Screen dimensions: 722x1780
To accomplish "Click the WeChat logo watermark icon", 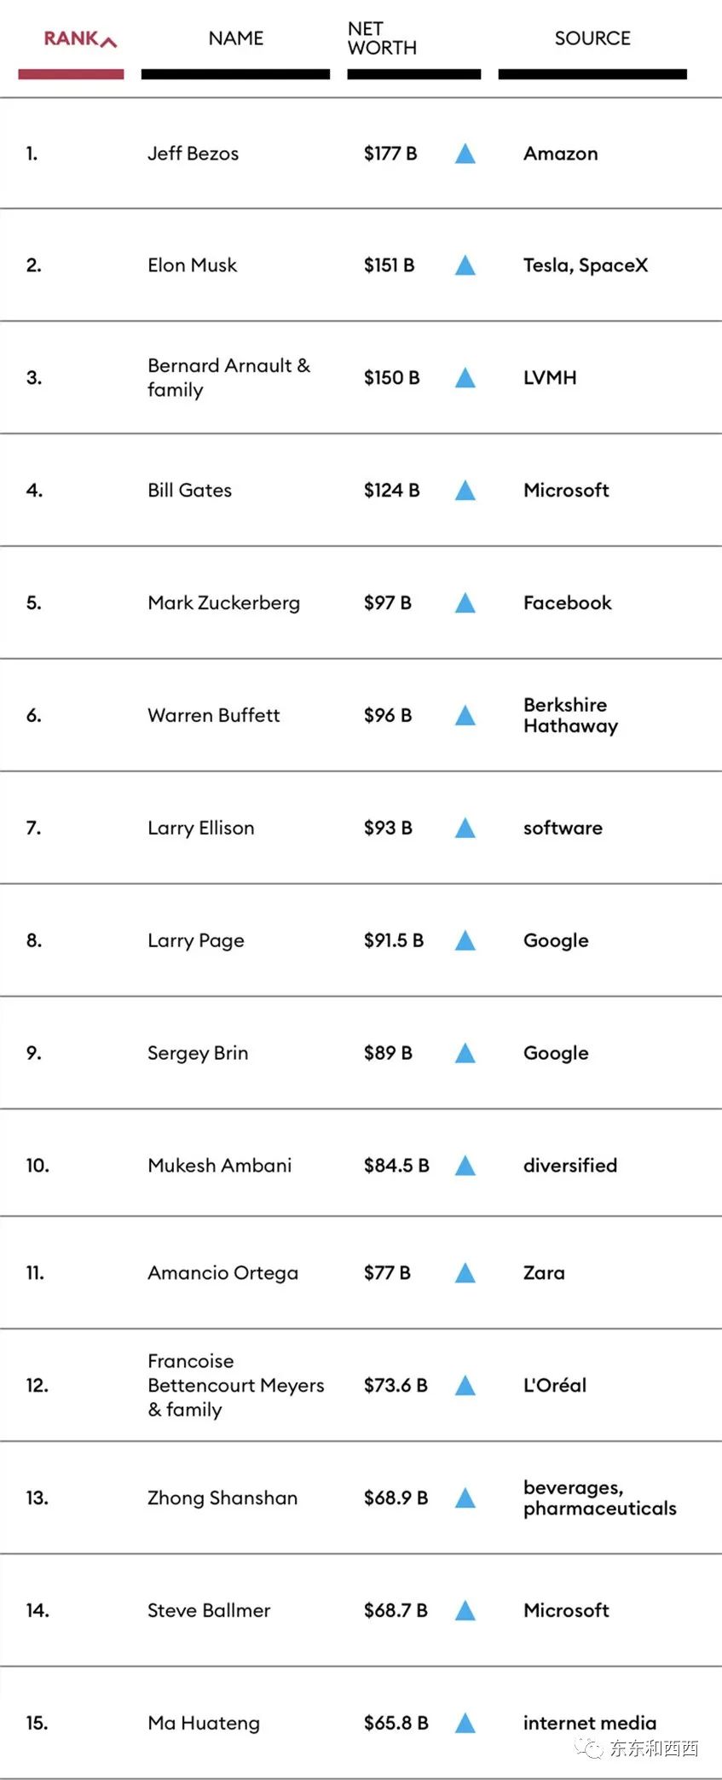I will click(589, 1748).
